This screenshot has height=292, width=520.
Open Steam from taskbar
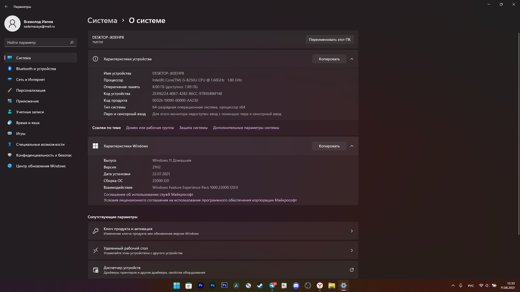pyautogui.click(x=260, y=286)
